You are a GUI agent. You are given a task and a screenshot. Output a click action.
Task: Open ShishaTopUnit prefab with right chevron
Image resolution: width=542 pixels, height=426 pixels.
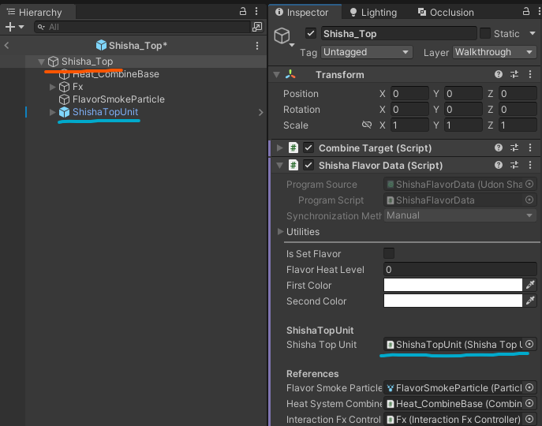click(261, 112)
